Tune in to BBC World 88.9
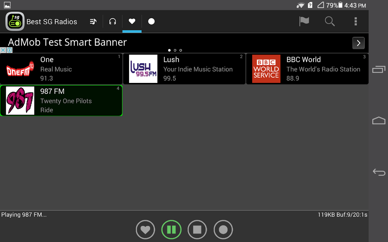388x242 pixels. (307, 69)
